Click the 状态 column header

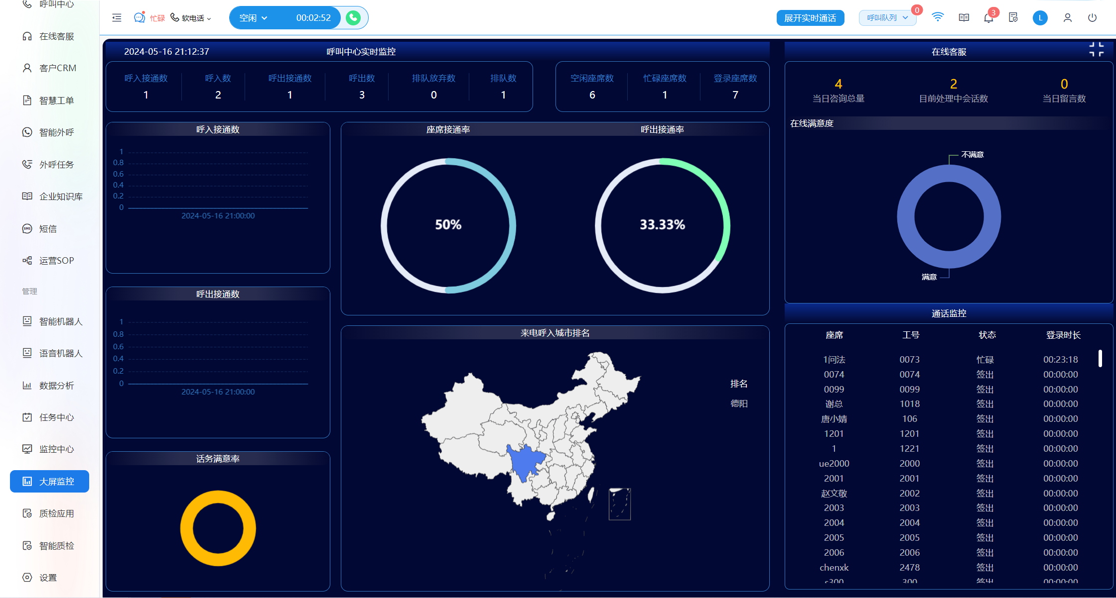(x=987, y=335)
